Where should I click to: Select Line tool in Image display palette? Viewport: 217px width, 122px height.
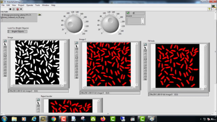(5, 53)
